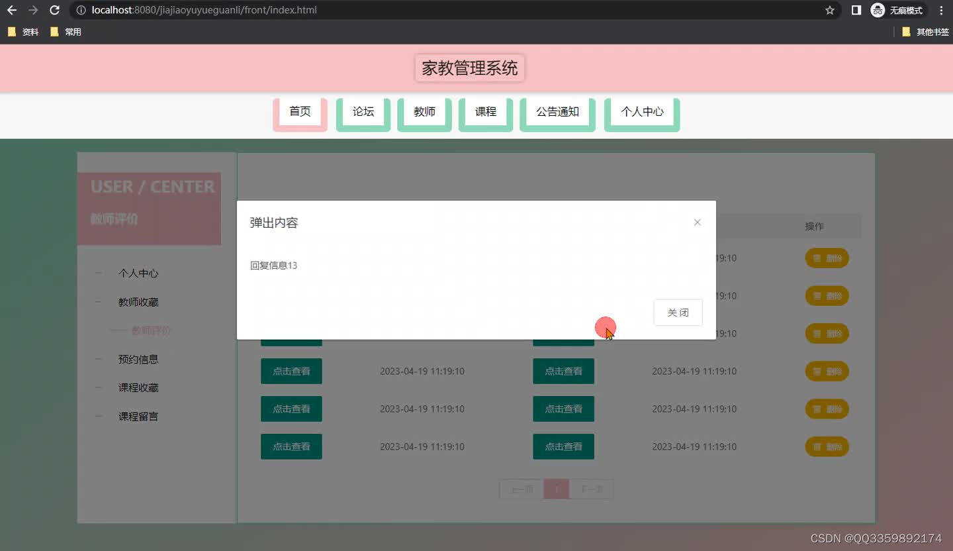Close the popup with the X icon
This screenshot has width=953, height=551.
(x=697, y=223)
